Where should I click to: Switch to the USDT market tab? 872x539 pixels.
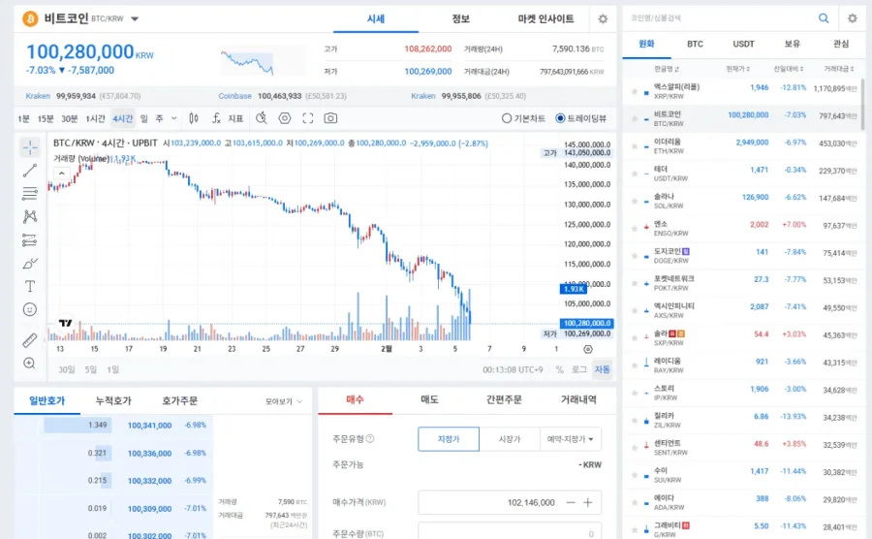[743, 44]
